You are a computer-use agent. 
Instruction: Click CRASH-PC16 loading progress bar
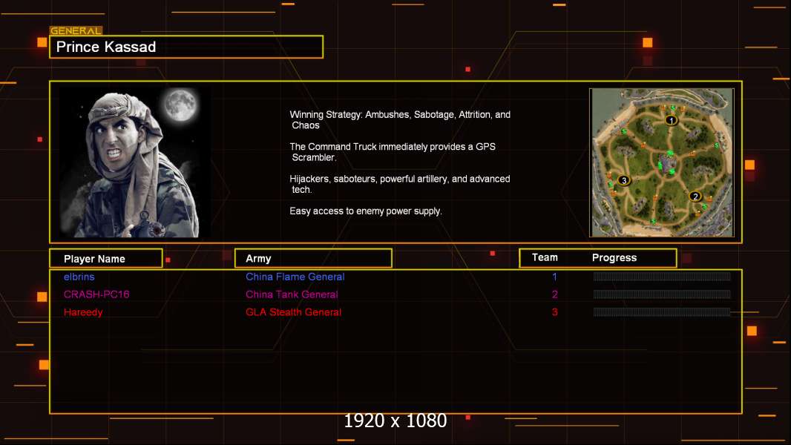[662, 294]
